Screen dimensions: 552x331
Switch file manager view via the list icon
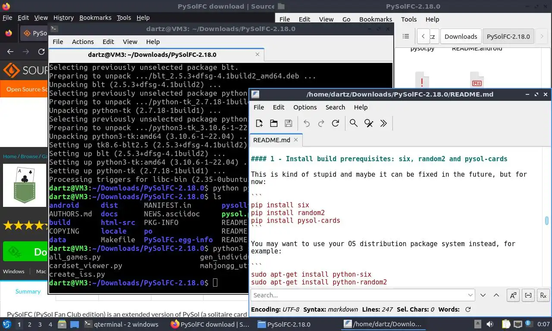406,37
